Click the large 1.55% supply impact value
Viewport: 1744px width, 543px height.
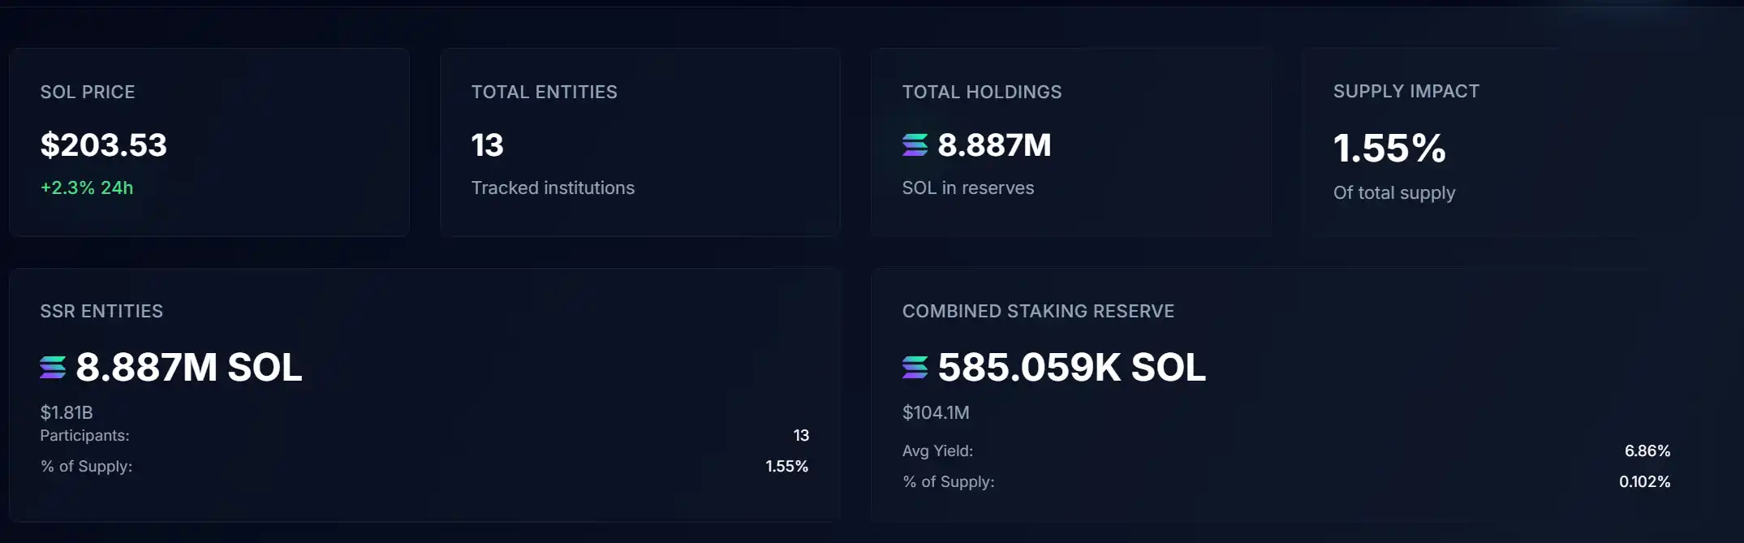coord(1389,148)
